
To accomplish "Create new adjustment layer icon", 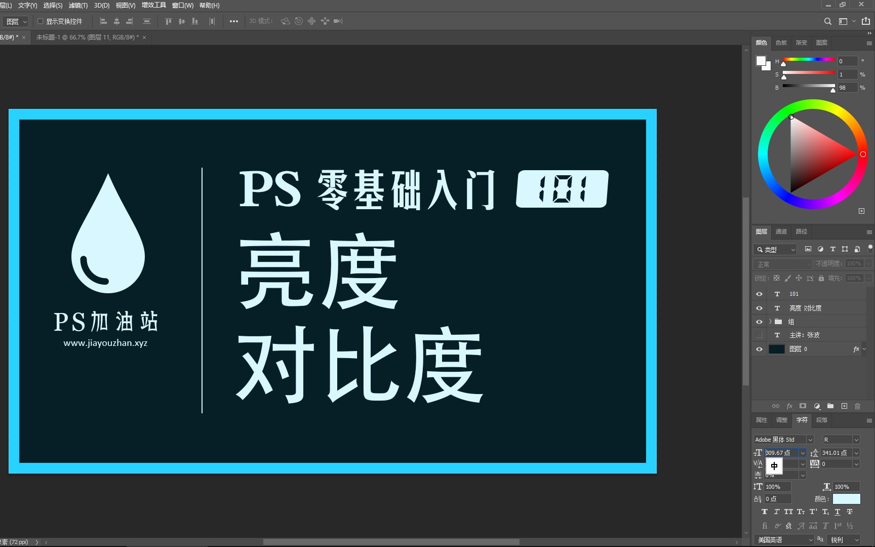I will 817,406.
